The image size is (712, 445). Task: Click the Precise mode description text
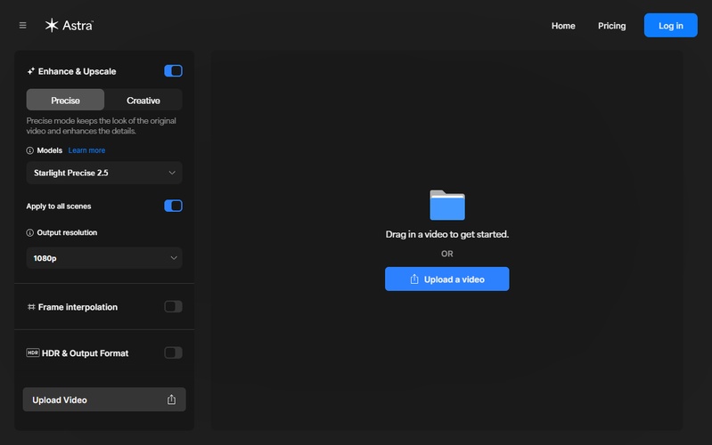tap(102, 126)
